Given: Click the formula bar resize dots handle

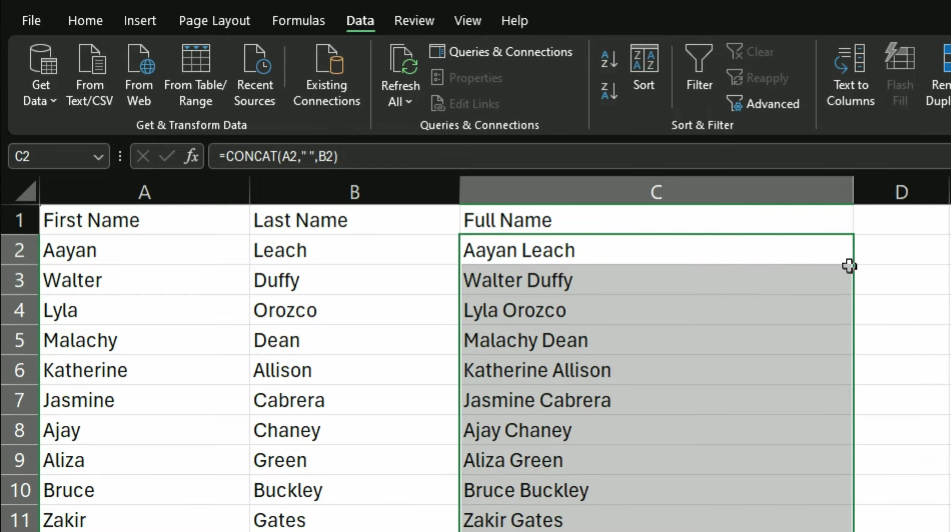Looking at the screenshot, I should pos(120,156).
